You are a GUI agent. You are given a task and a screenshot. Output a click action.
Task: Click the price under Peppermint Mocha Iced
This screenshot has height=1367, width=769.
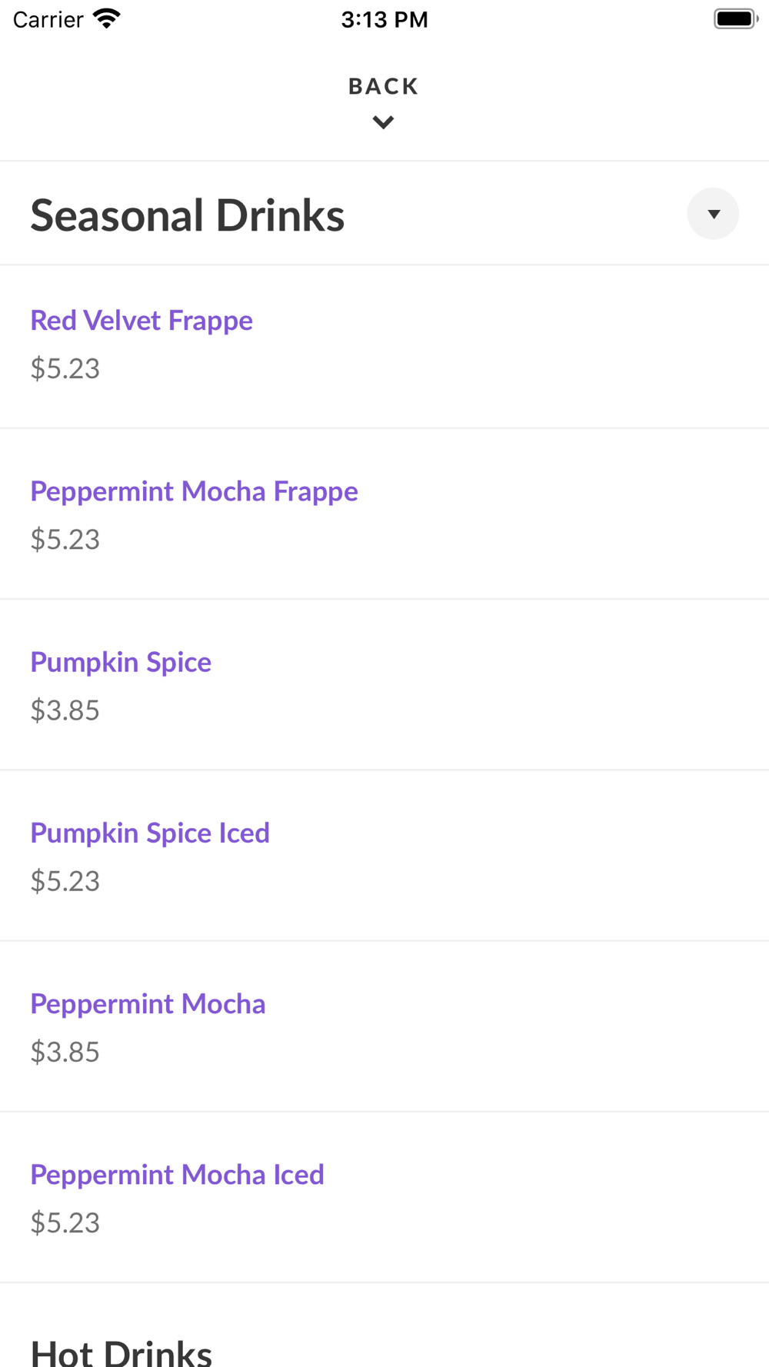[65, 1222]
